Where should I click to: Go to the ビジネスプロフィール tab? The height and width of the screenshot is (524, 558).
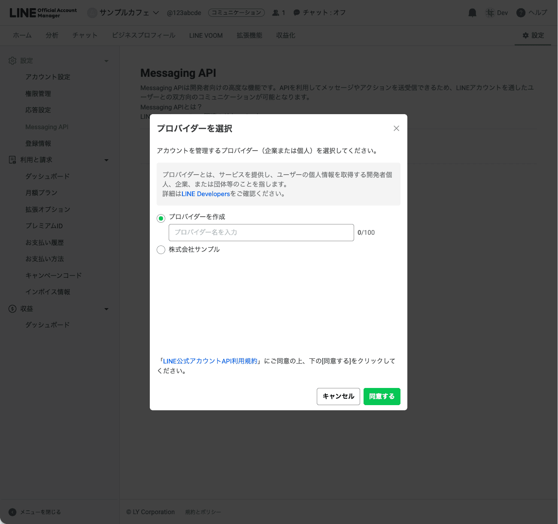click(143, 36)
